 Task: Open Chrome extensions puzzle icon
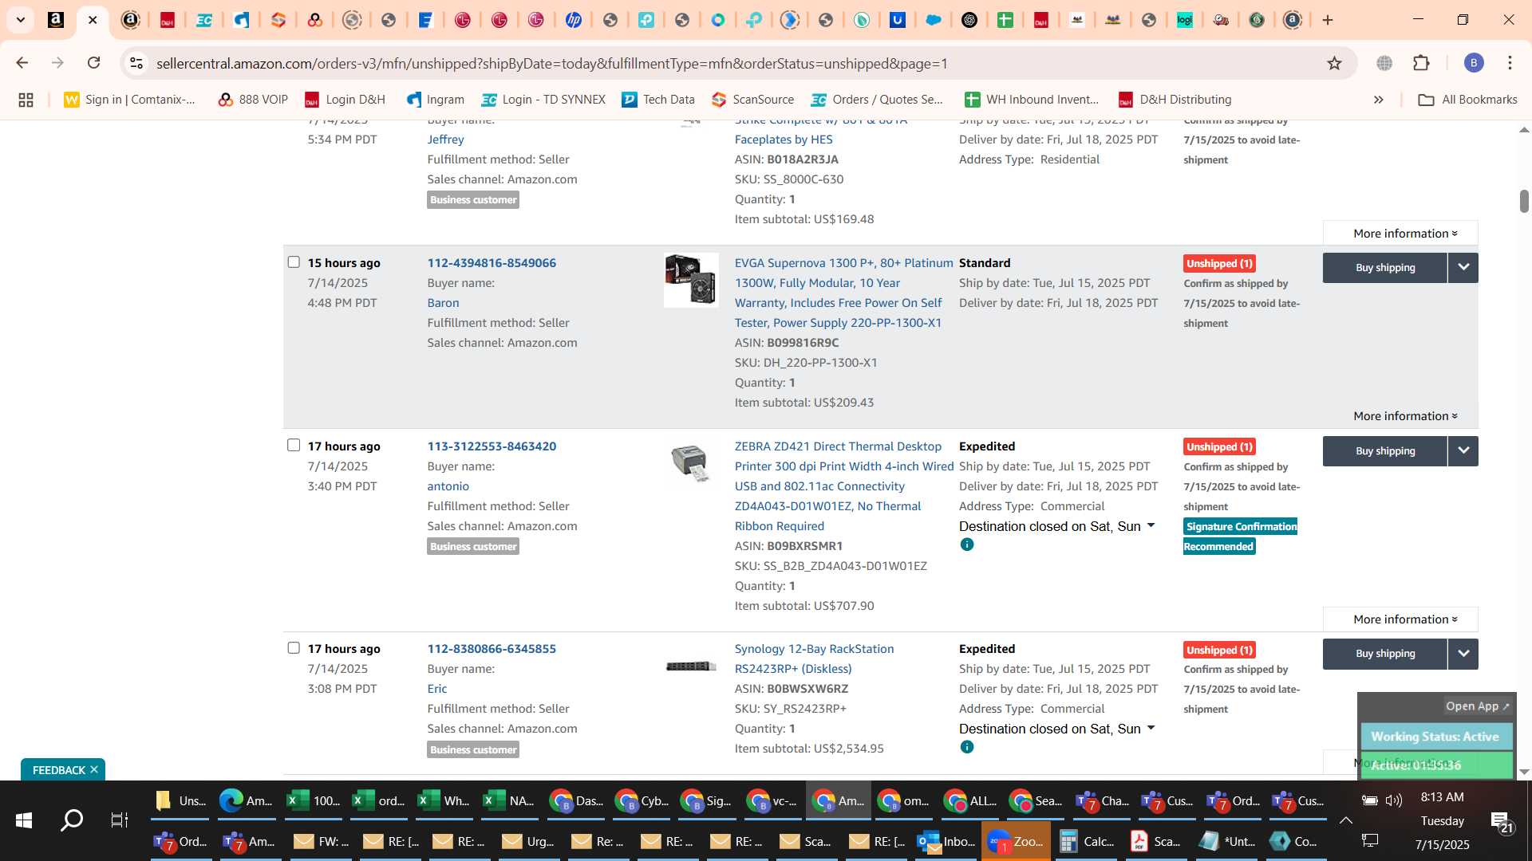pyautogui.click(x=1421, y=63)
